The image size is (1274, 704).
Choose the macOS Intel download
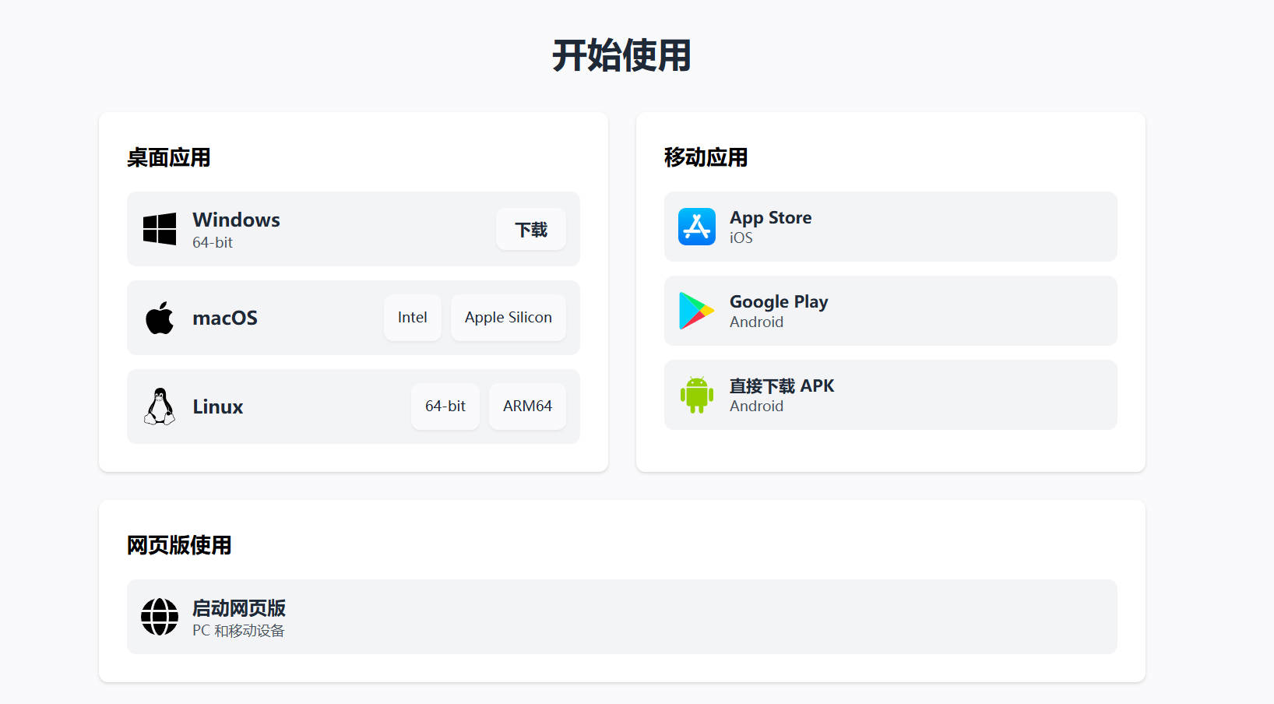click(x=413, y=318)
